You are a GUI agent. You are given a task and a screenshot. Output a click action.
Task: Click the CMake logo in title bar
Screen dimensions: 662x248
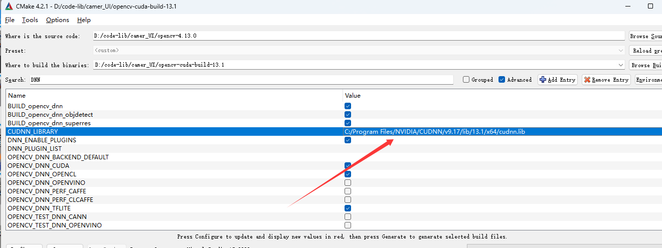(9, 7)
